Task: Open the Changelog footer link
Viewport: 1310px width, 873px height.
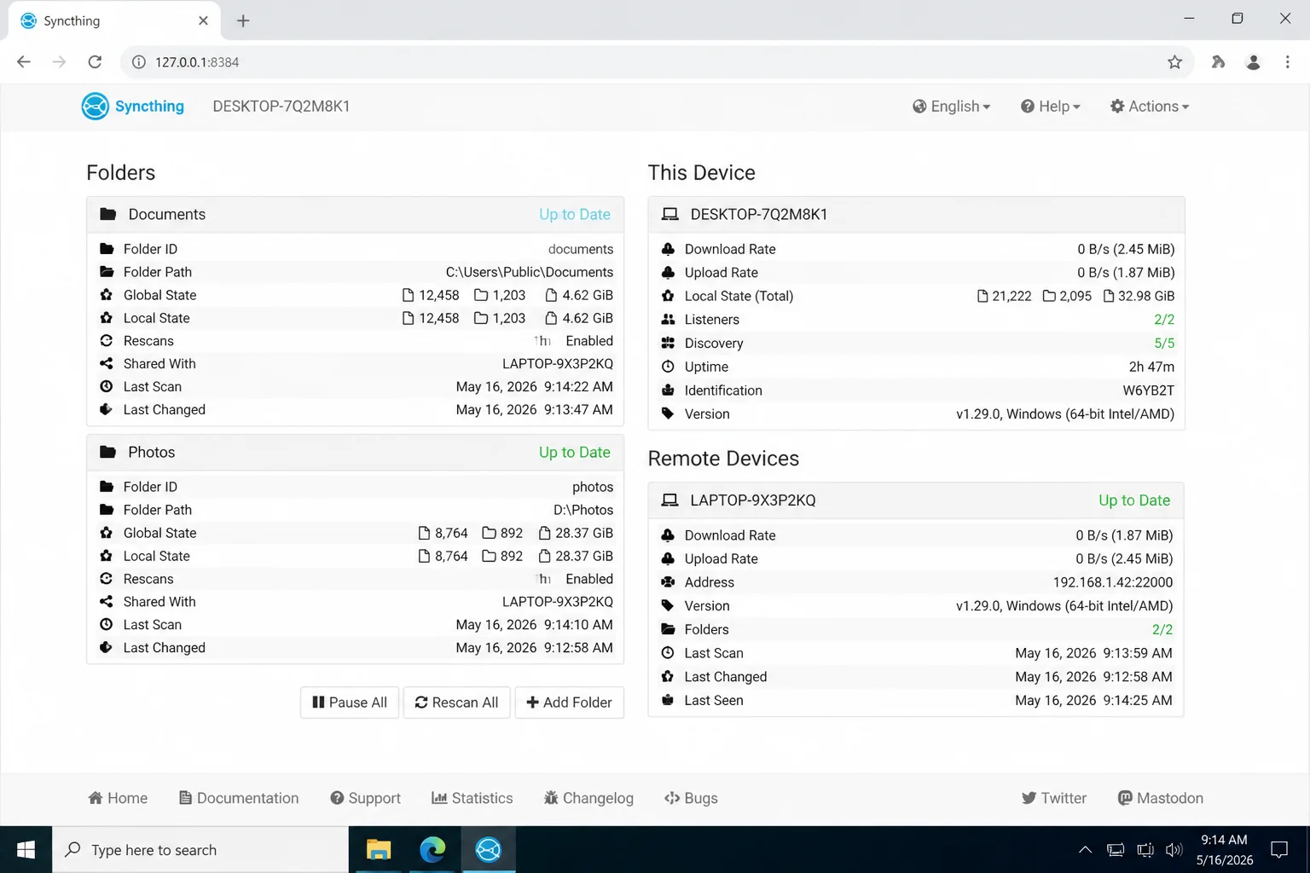Action: (x=588, y=798)
